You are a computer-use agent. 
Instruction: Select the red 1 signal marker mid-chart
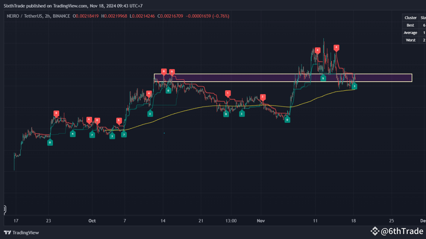[x=228, y=94]
